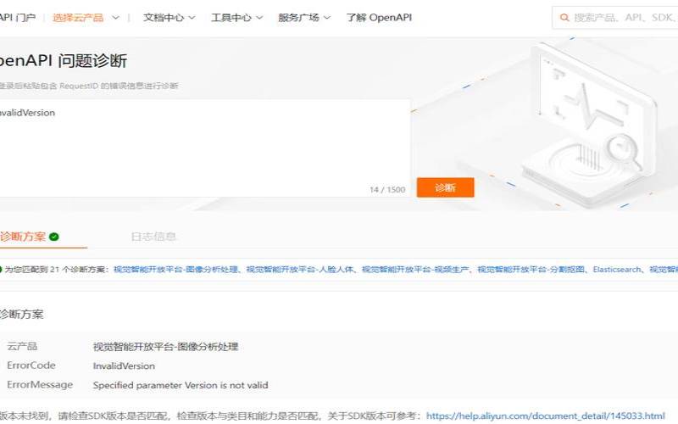Click into the InvalidVersion error text area

coord(204,147)
